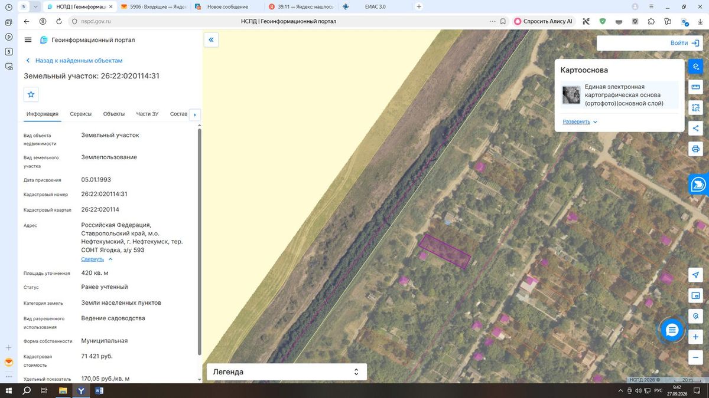
Task: Activate the my location arrow
Action: click(x=696, y=275)
